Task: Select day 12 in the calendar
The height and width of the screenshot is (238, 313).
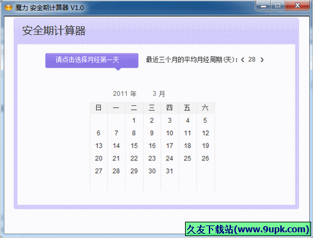Action: [205, 133]
